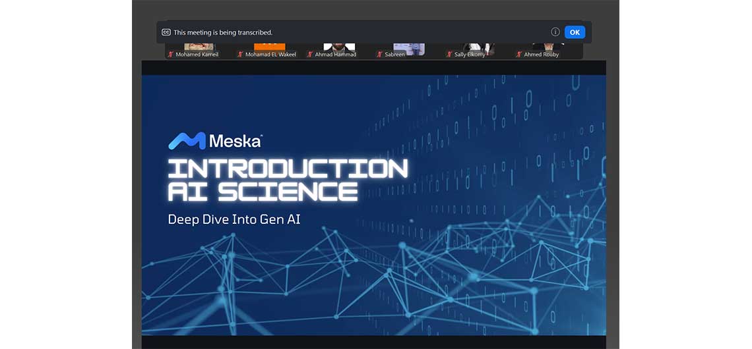The image size is (752, 349).
Task: Open the transcription info icon
Action: click(x=555, y=32)
